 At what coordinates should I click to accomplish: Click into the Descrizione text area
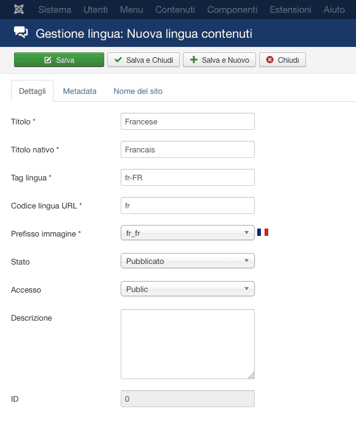point(187,344)
